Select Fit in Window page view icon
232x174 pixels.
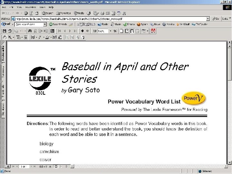pyautogui.click(x=127, y=31)
